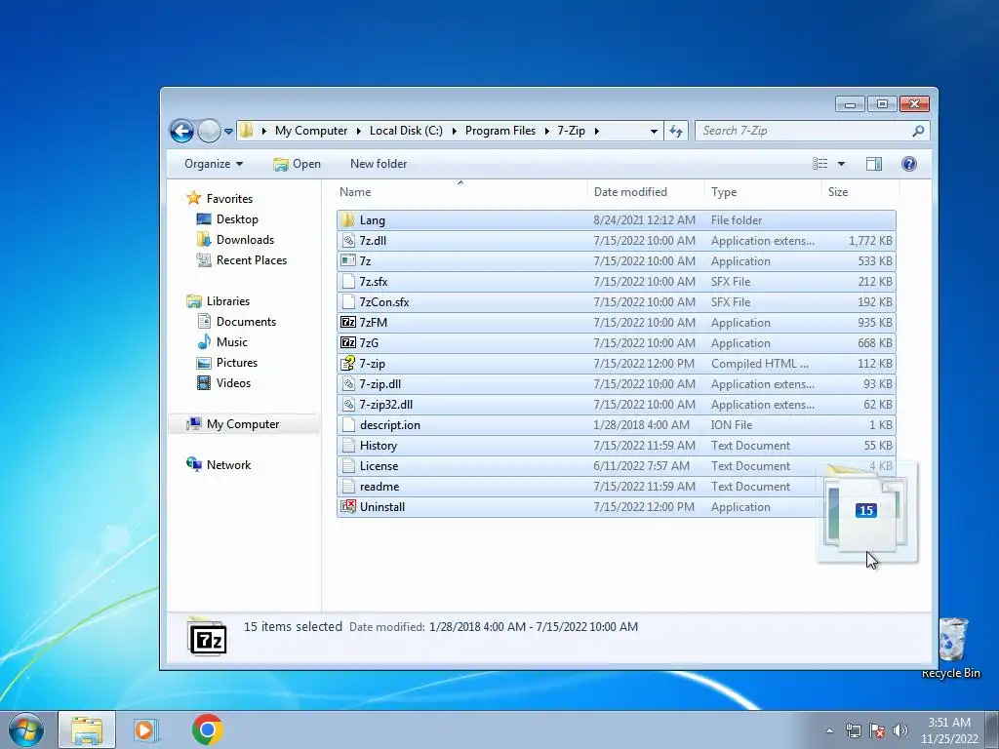Click the License text document icon
The height and width of the screenshot is (749, 999).
coord(348,465)
